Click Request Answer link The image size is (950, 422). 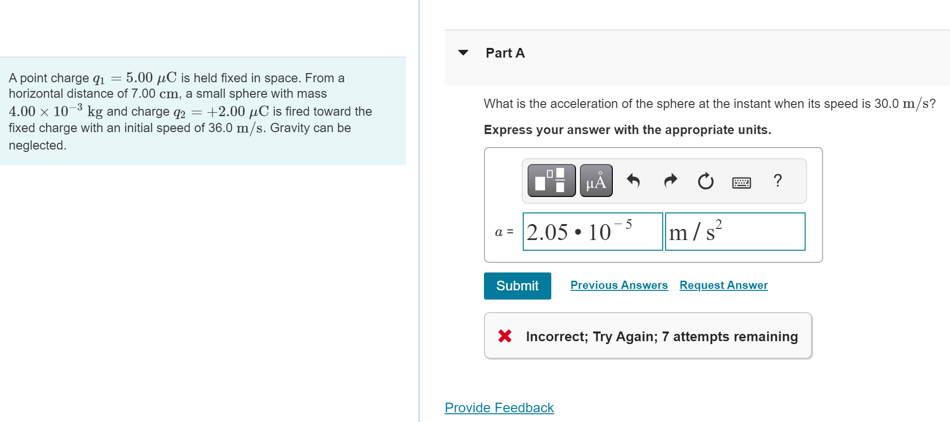(723, 285)
